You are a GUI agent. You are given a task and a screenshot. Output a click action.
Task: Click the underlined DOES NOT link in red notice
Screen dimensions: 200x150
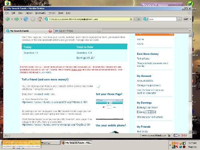[76, 70]
